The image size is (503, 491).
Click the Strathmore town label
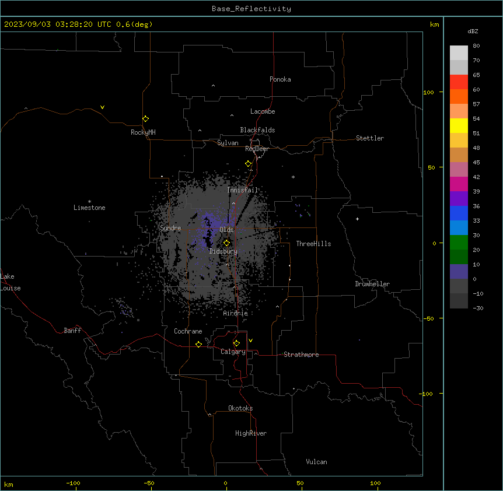tap(301, 355)
